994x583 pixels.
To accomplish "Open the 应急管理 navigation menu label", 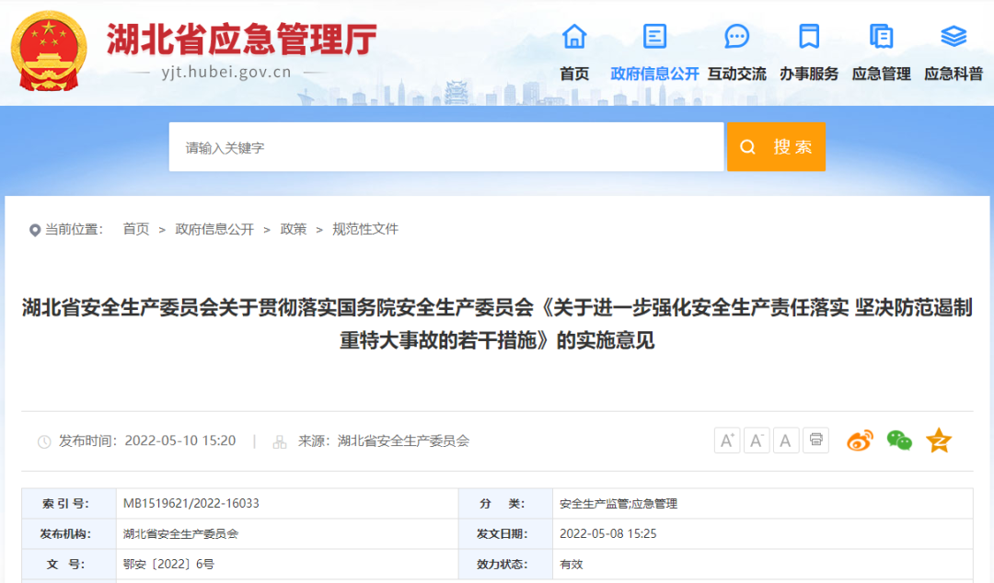I will 881,74.
